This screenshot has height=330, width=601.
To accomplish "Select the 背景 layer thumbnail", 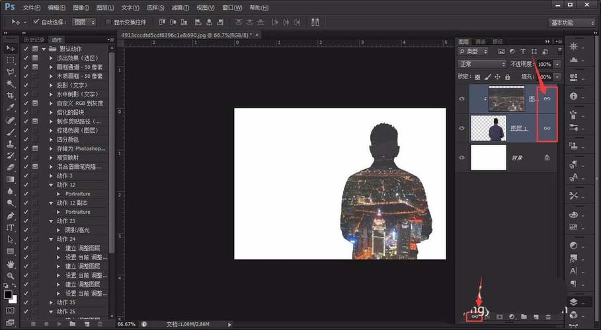I will tap(489, 157).
